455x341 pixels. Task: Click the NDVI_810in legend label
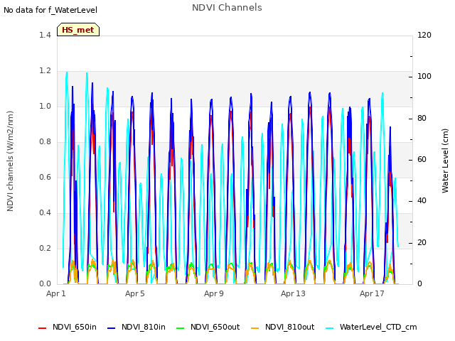(x=144, y=327)
